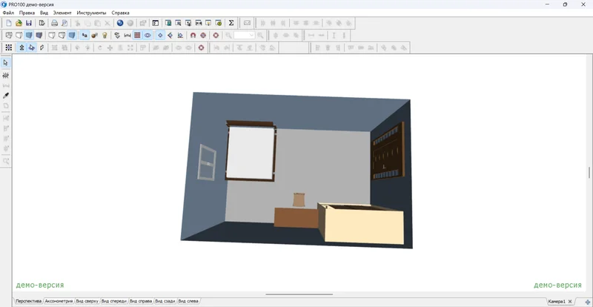The image size is (593, 307).
Task: Open the Справка menu
Action: (x=120, y=13)
